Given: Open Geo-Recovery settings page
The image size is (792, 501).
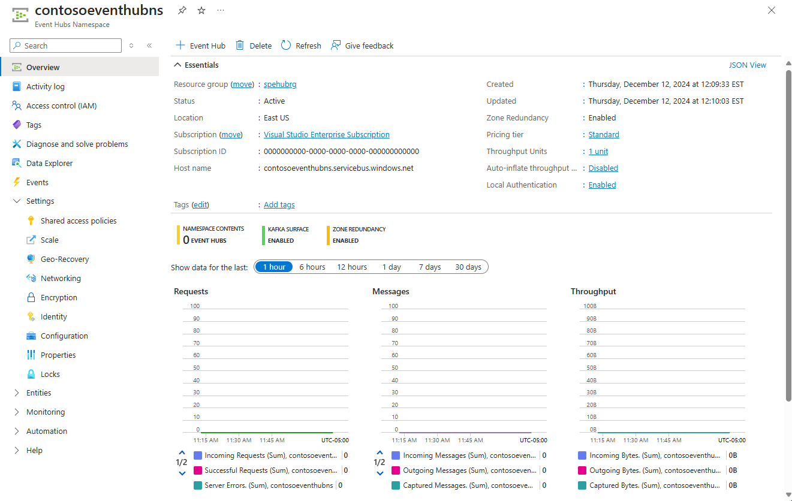Looking at the screenshot, I should point(64,259).
